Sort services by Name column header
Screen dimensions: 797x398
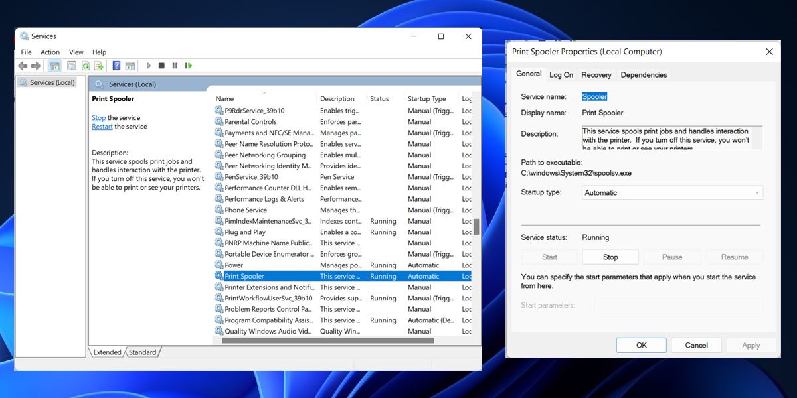(264, 99)
